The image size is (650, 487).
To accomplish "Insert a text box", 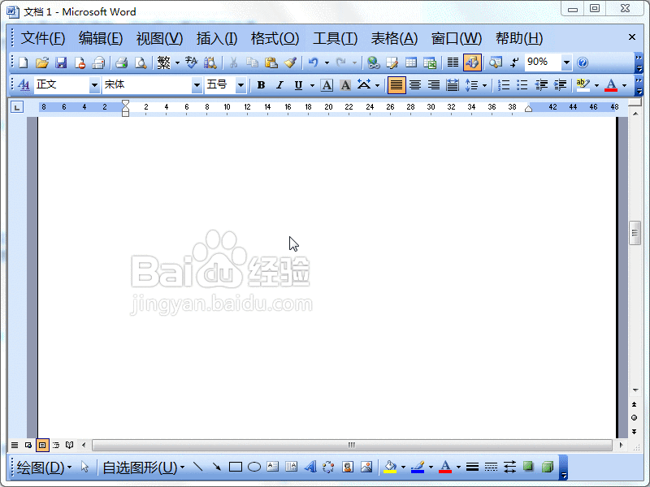I will coord(273,468).
